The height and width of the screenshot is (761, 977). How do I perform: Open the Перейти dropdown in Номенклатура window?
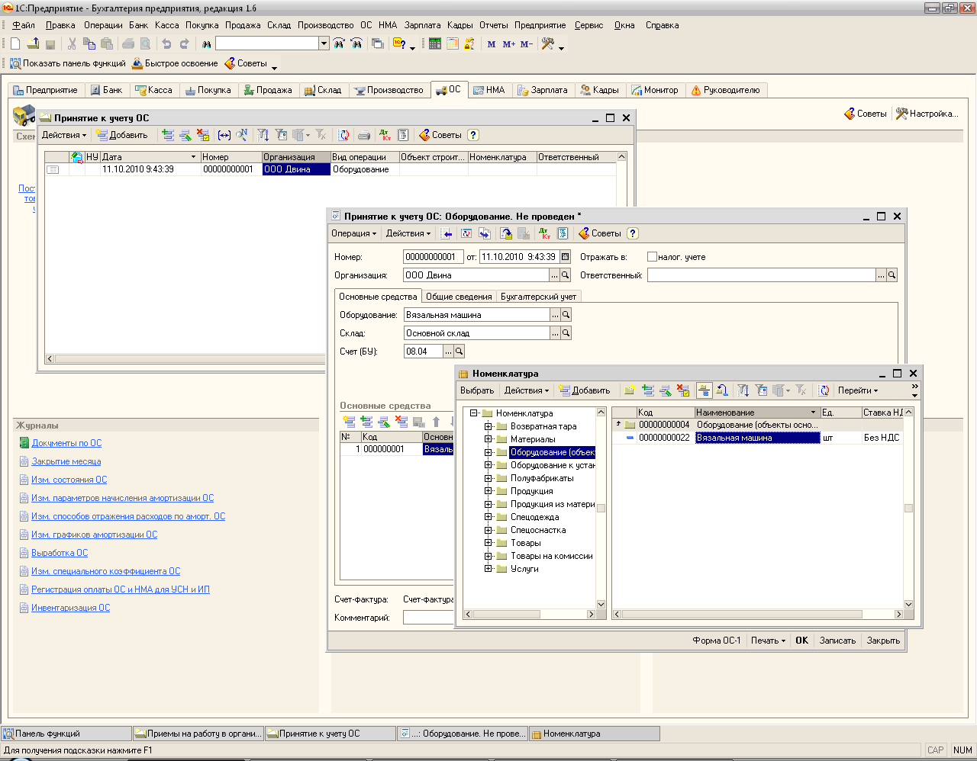(858, 390)
